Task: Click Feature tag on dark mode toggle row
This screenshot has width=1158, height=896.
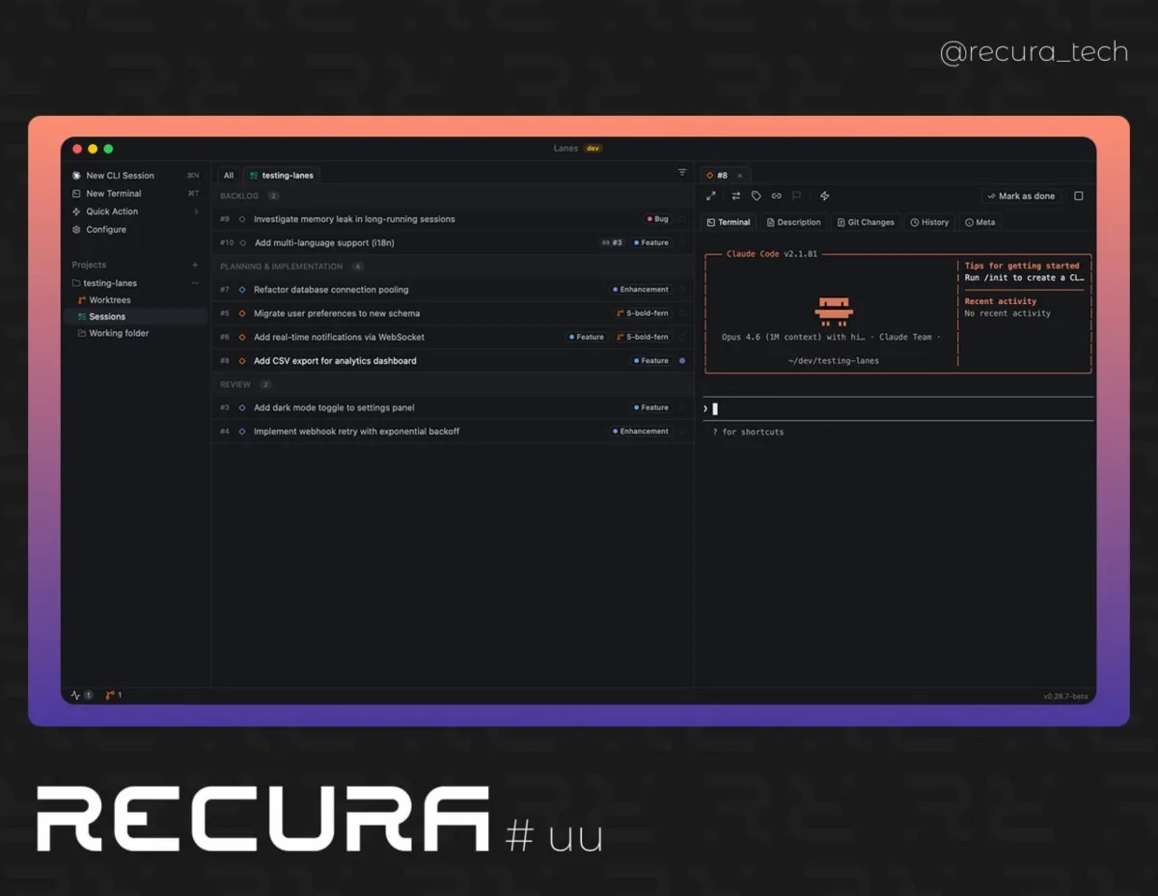Action: point(651,408)
